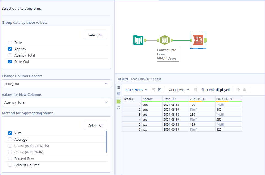Click the Record column header
Image resolution: width=265 pixels, height=175 pixels.
[x=132, y=99]
